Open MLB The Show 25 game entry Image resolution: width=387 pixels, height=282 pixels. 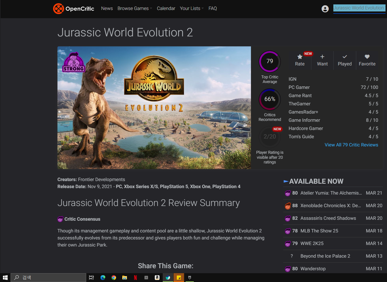pyautogui.click(x=333, y=231)
